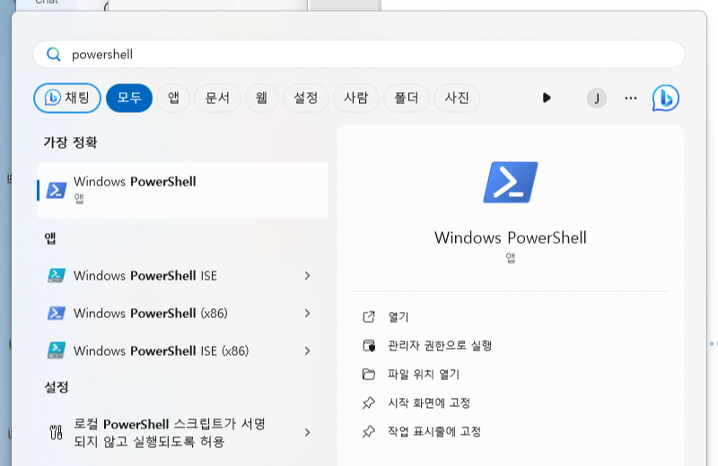Switch to the 문서 filter tab

point(217,98)
